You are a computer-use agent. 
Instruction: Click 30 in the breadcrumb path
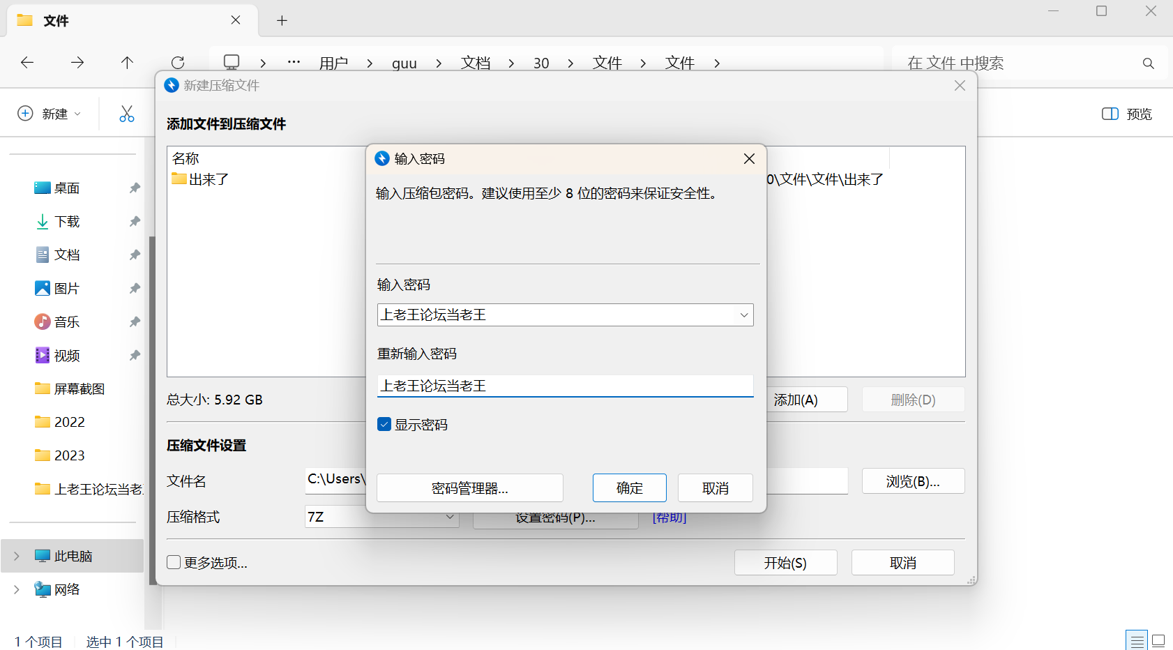pos(541,63)
